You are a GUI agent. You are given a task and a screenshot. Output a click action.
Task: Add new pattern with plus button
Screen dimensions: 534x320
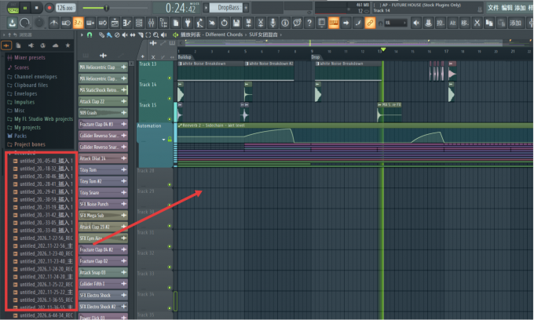pyautogui.click(x=246, y=8)
